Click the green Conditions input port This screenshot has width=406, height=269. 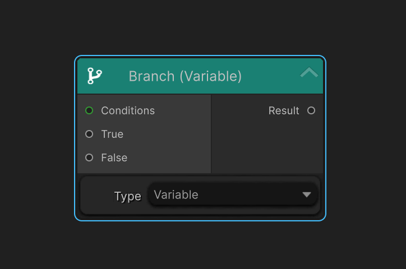coord(89,110)
